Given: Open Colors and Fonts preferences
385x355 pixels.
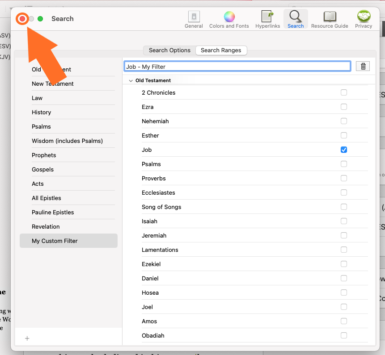Looking at the screenshot, I should click(229, 19).
